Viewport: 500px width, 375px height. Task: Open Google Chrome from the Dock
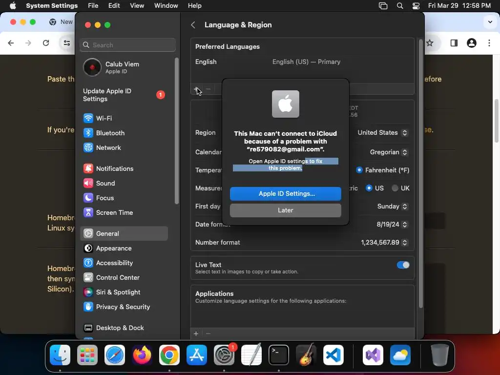169,355
